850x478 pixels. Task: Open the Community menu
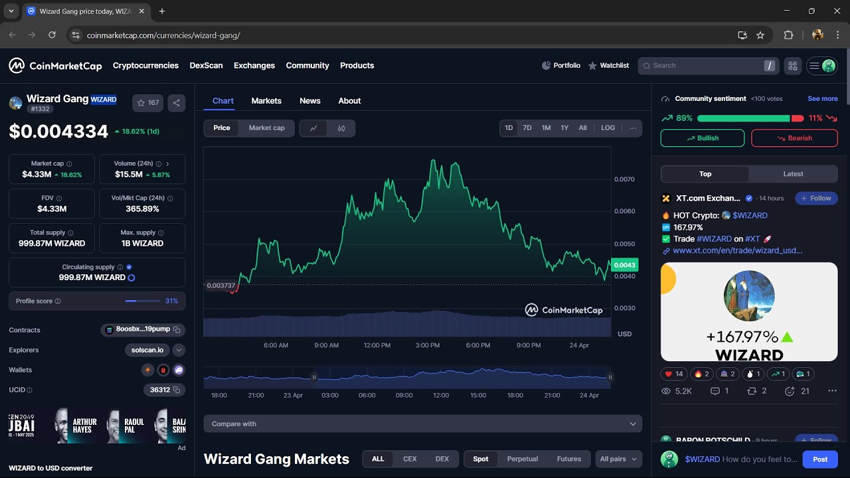pos(307,66)
